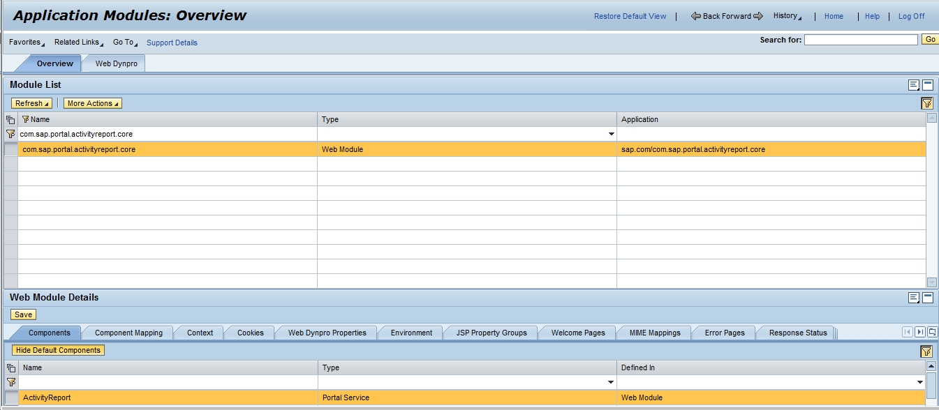Open the History menu

coord(788,16)
